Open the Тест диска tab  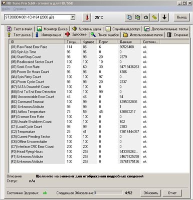click(x=19, y=35)
